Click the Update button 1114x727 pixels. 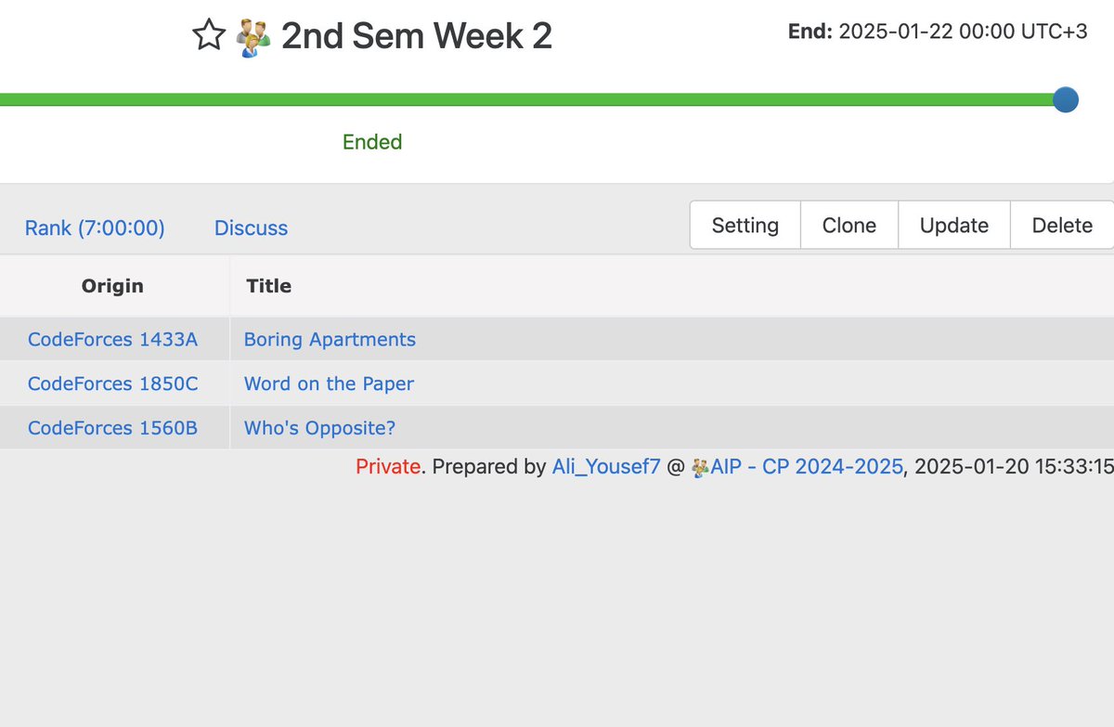point(954,226)
